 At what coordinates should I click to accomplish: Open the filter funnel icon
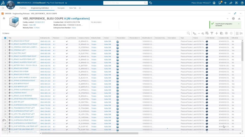coord(212,33)
